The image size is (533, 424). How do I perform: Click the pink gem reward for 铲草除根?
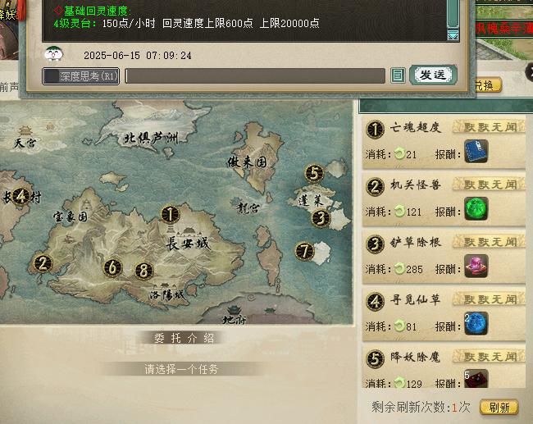click(476, 266)
